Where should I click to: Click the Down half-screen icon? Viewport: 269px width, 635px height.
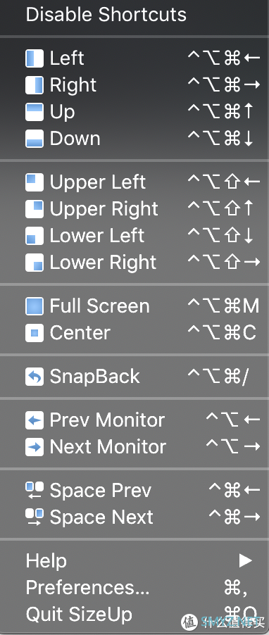pos(35,139)
